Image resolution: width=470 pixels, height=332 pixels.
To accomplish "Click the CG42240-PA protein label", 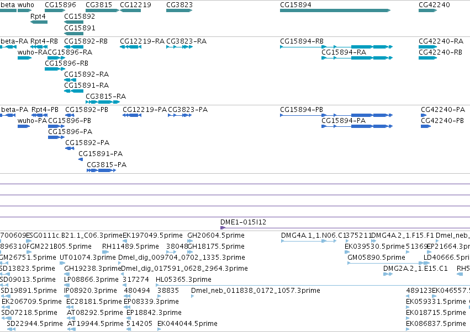I will [443, 110].
